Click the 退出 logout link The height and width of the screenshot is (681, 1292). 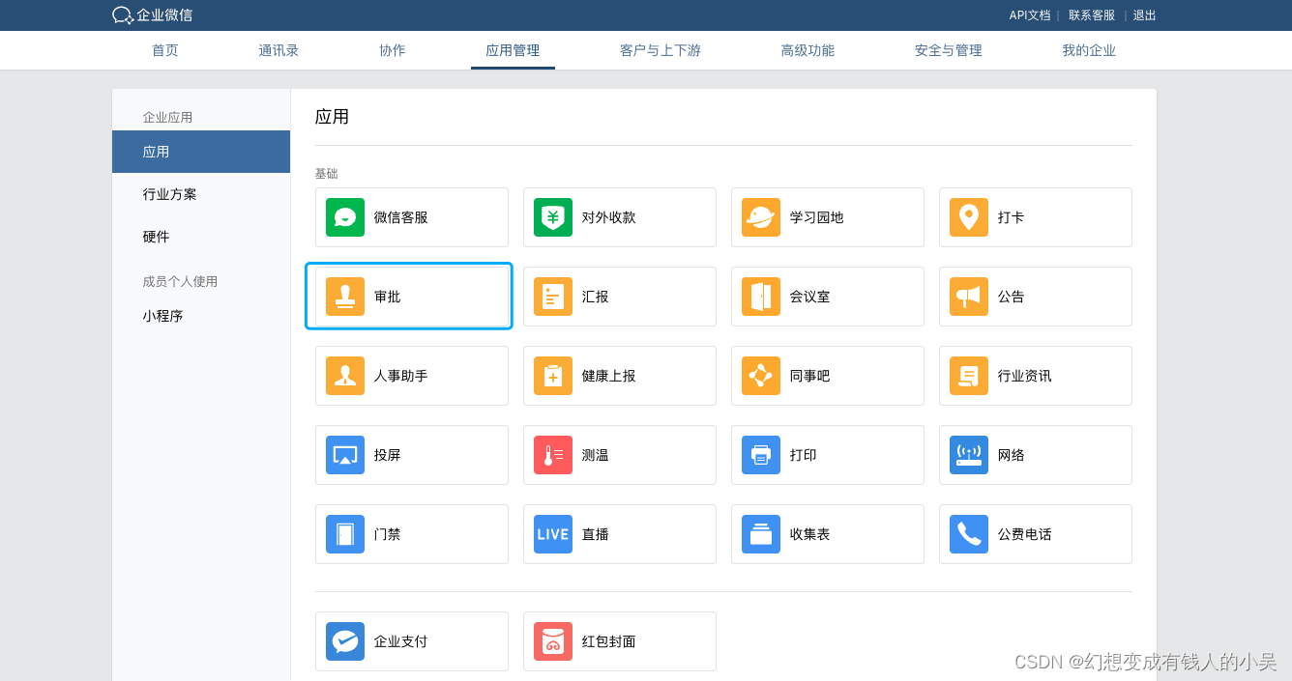[x=1145, y=15]
